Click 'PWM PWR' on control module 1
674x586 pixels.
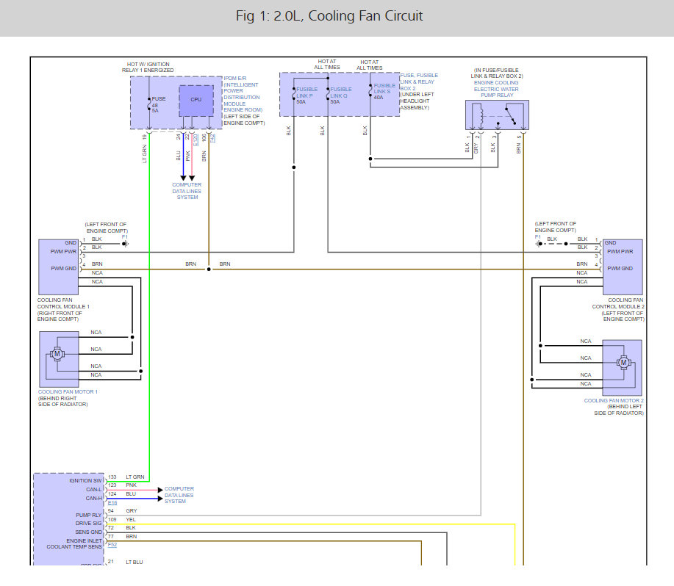point(63,252)
